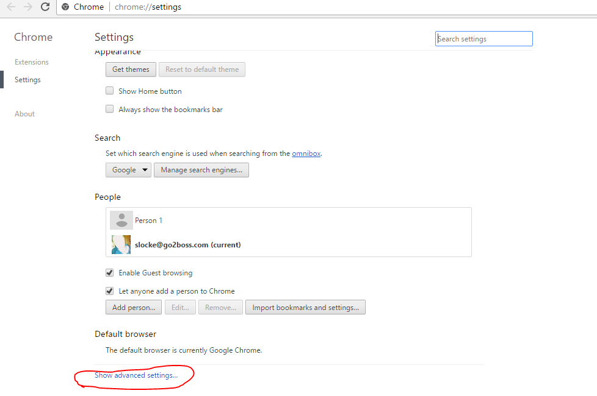597x396 pixels.
Task: Open Extensions in the sidebar
Action: (32, 62)
